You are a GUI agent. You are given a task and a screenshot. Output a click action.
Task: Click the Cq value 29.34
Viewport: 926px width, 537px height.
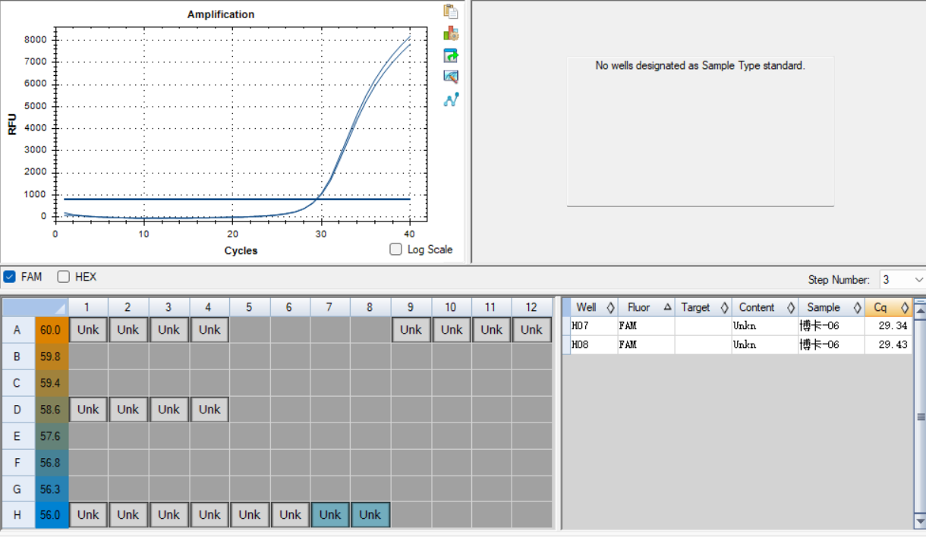893,326
